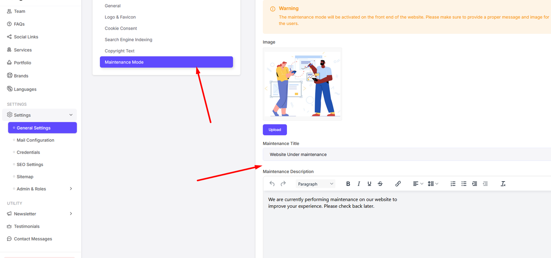Increase indent in description editor
Screen dimensions: 551x258
tap(475, 184)
